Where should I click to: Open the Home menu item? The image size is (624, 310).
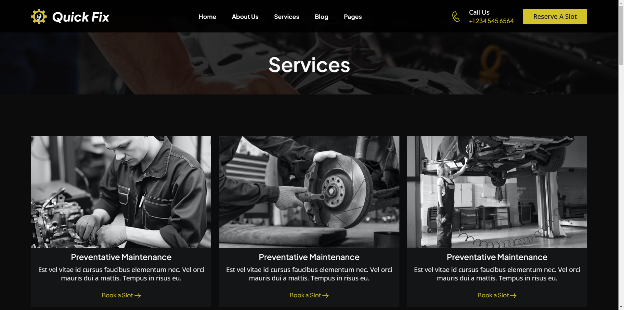pyautogui.click(x=207, y=17)
